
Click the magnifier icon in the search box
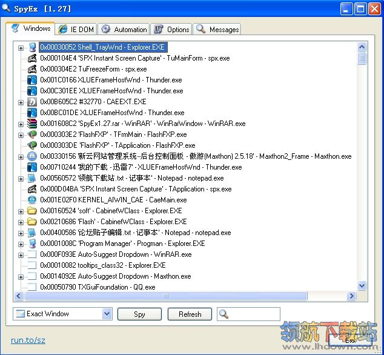coord(223,314)
